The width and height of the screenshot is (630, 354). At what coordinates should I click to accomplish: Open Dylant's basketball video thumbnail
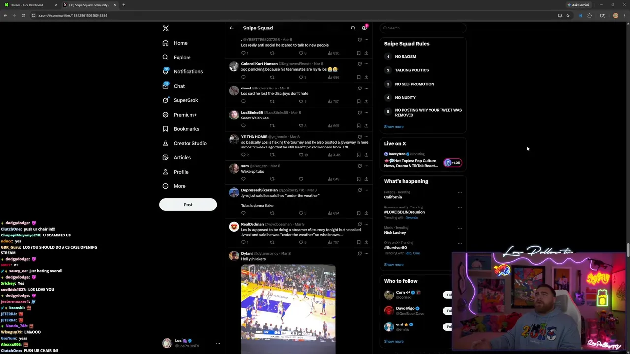[x=288, y=309]
